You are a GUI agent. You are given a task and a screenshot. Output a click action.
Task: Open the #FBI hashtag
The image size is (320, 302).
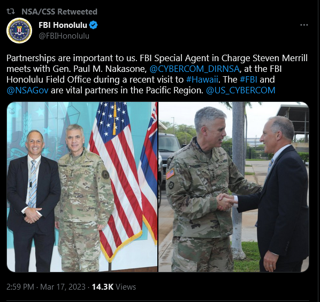point(248,79)
